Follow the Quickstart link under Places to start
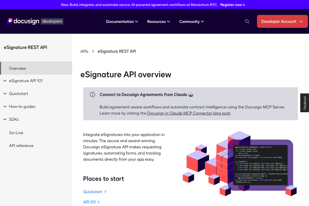Screen dimensions: 309x206 point(95,192)
